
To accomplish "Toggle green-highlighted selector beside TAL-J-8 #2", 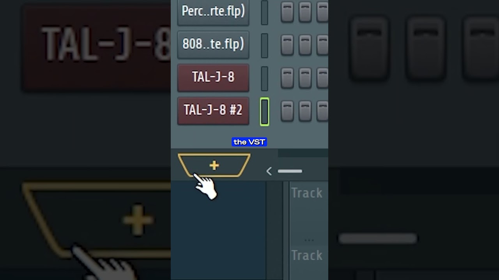I will 264,112.
